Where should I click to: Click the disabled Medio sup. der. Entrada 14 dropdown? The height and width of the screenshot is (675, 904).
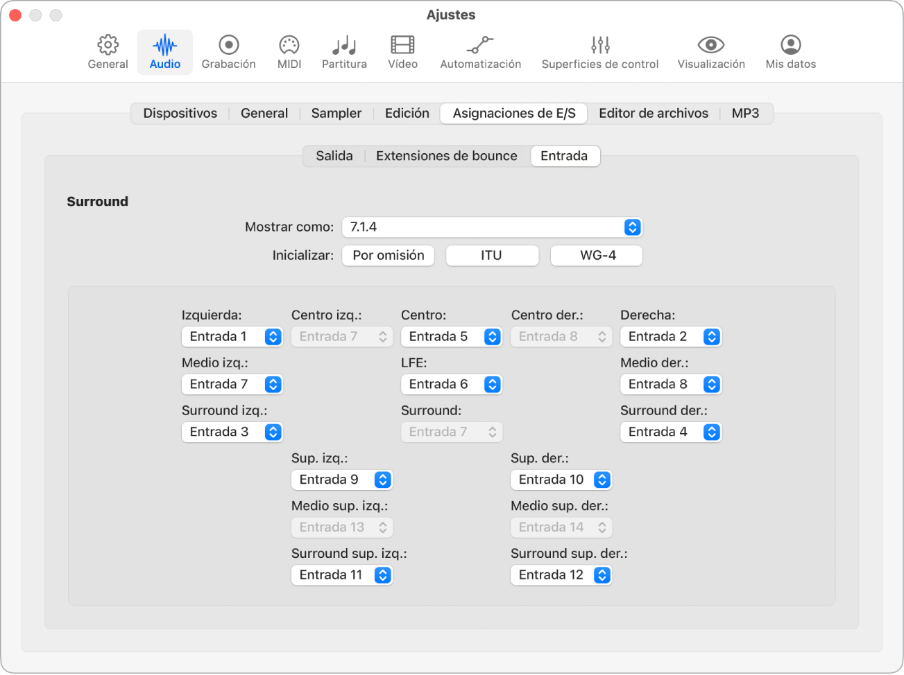click(x=561, y=527)
